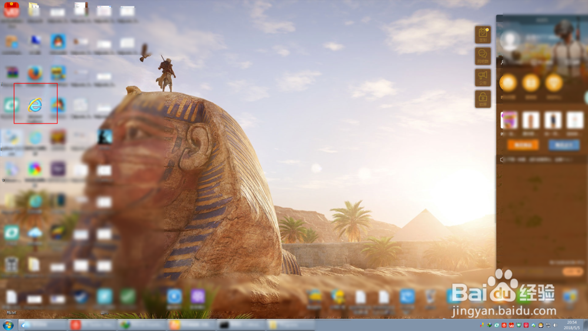Screen dimensions: 588x331
Task: Click the orange button below the product thumbnails
Action: pos(523,145)
